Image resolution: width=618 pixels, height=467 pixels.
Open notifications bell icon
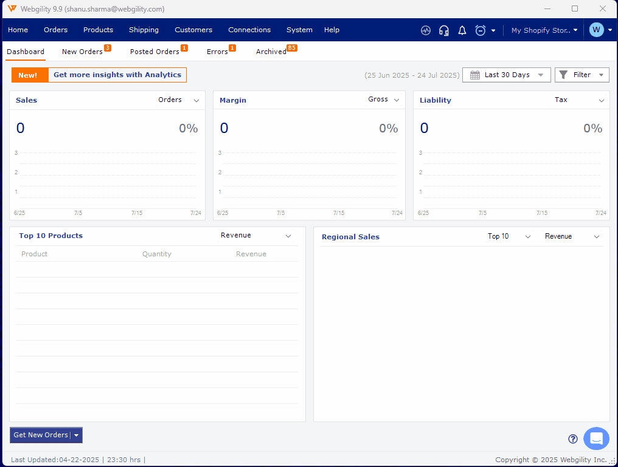[x=462, y=30]
